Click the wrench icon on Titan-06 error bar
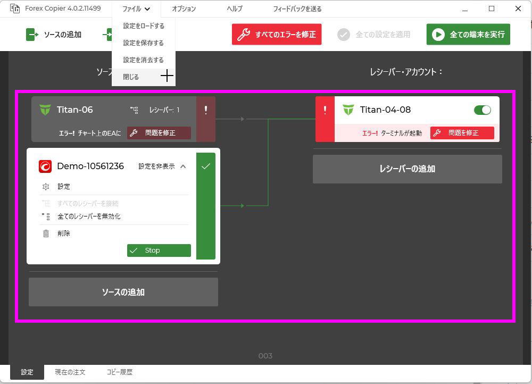 (x=133, y=133)
